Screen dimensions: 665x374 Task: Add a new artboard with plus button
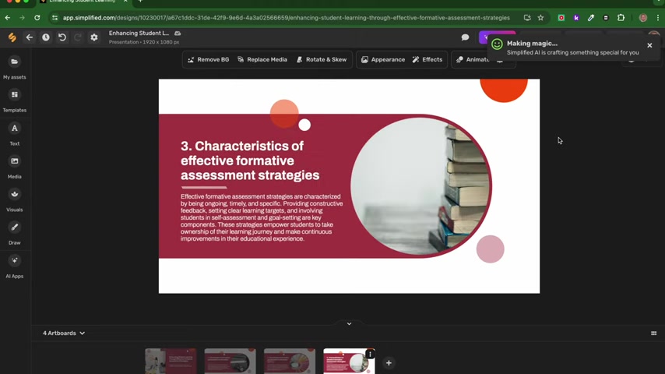[389, 363]
